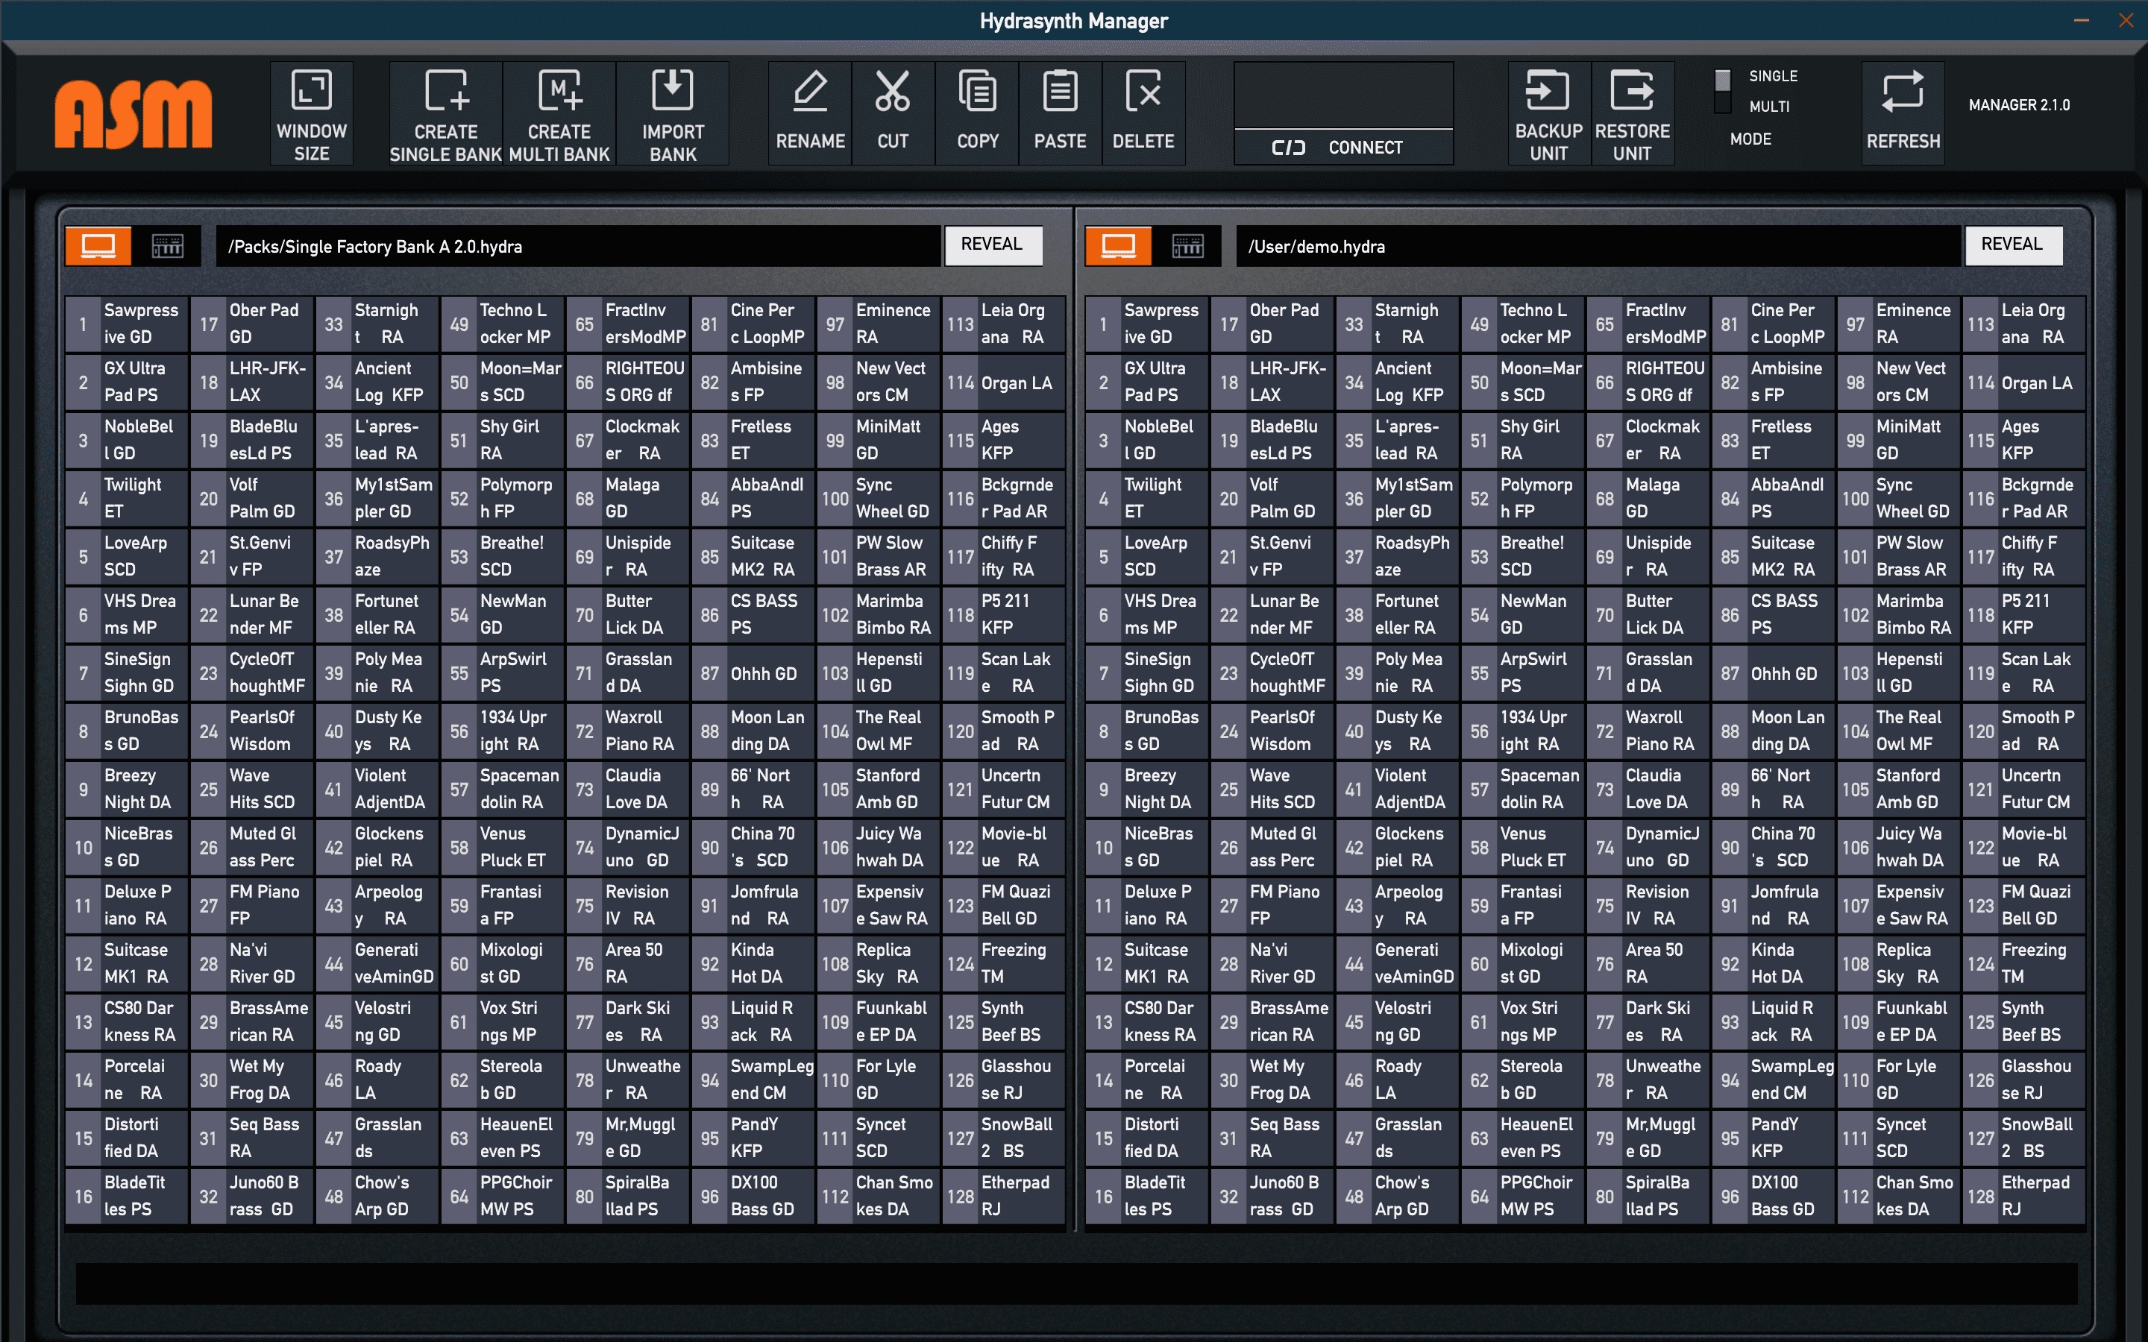Select synth hardware source in left pane
The height and width of the screenshot is (1342, 2148).
(167, 246)
